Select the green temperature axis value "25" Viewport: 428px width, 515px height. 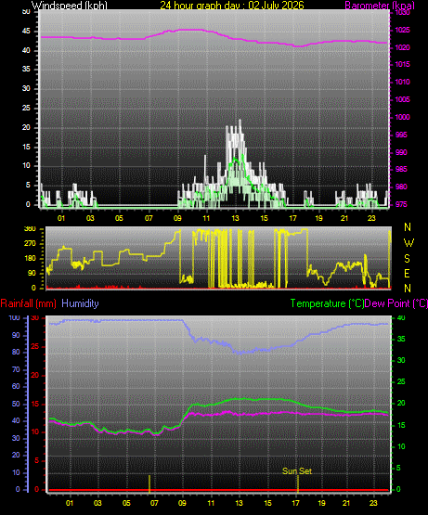(x=401, y=381)
